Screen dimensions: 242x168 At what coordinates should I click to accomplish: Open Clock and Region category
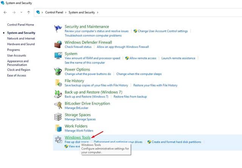[19, 70]
